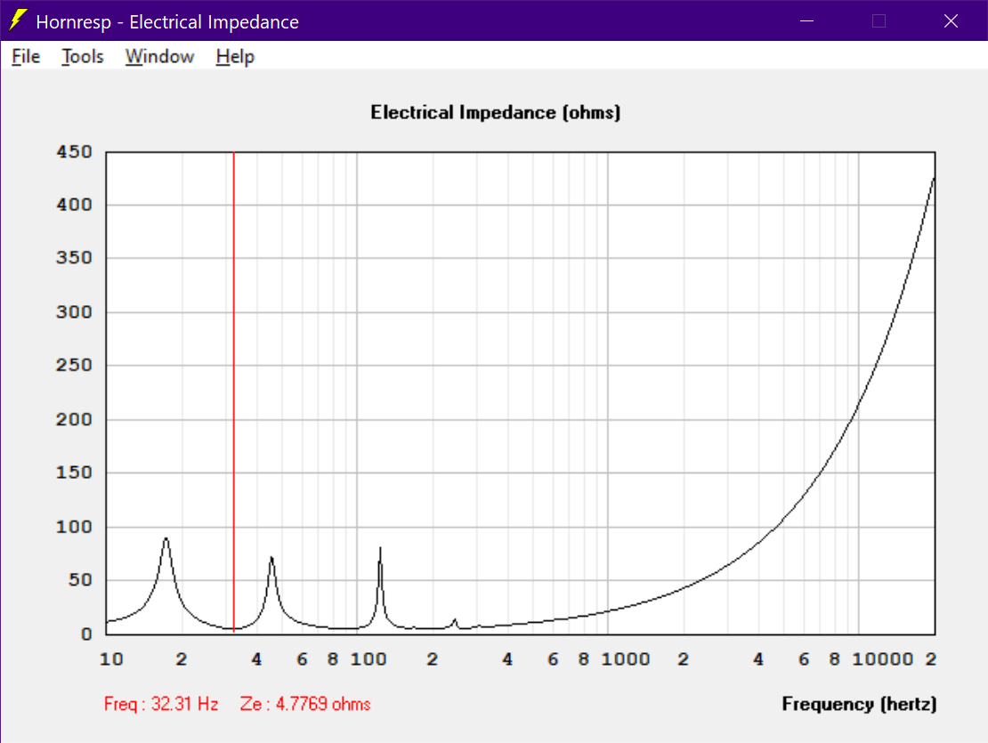Click the 450 y-axis label
Viewport: 988px width, 743px height.
click(x=75, y=152)
